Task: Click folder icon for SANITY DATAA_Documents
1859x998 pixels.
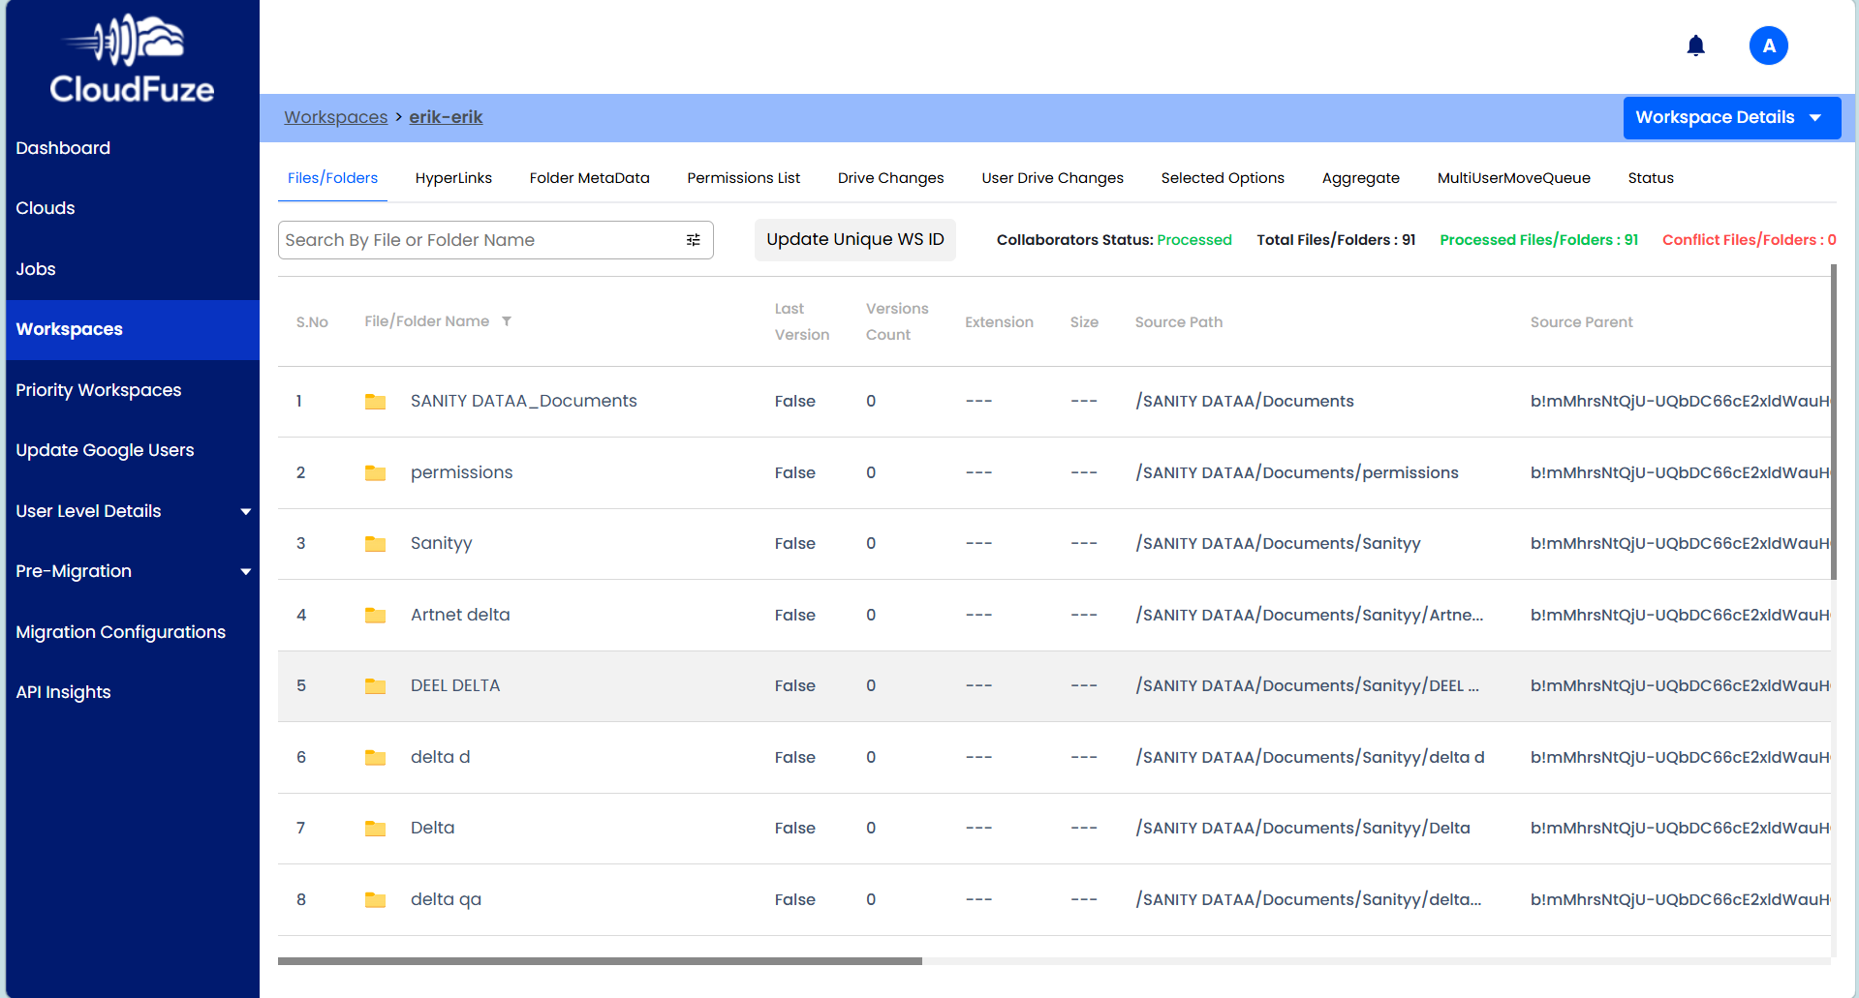Action: click(x=375, y=402)
